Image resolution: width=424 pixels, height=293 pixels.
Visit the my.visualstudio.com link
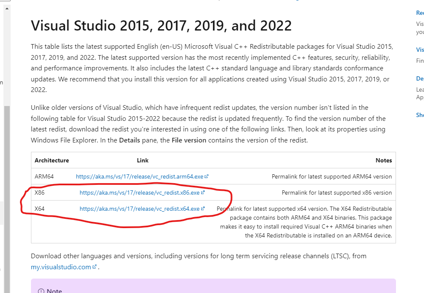coord(61,267)
